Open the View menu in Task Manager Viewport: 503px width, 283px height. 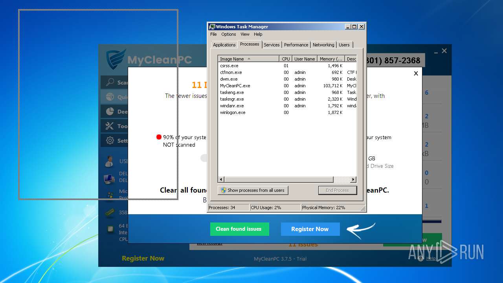(245, 34)
